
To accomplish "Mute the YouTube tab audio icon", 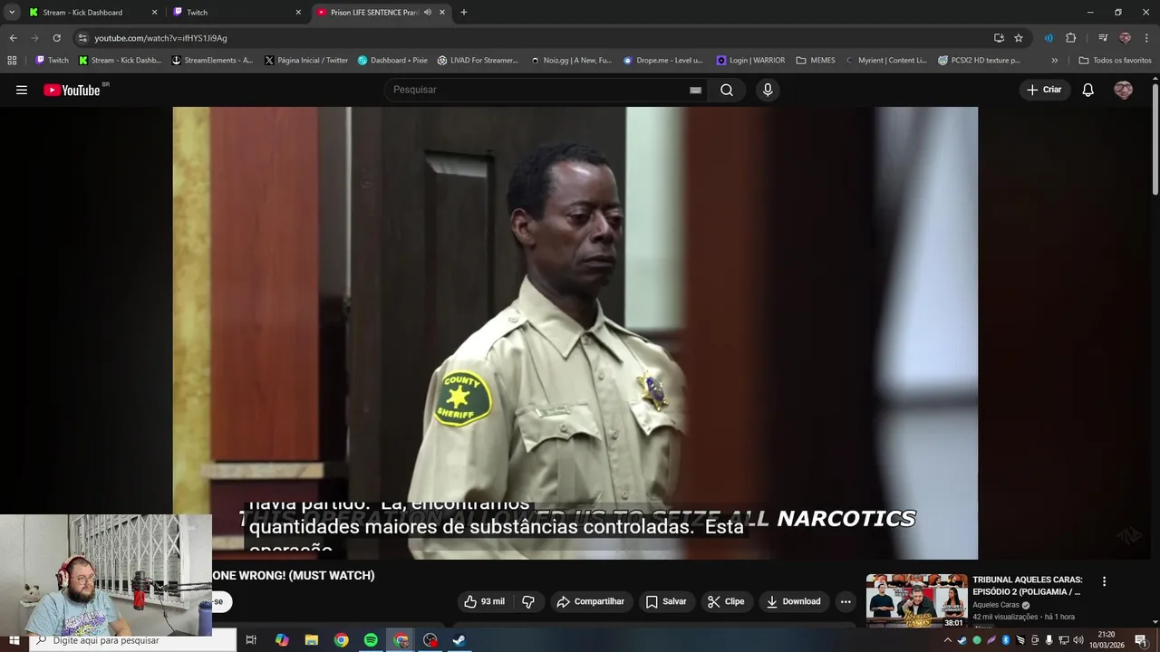I will pos(428,13).
